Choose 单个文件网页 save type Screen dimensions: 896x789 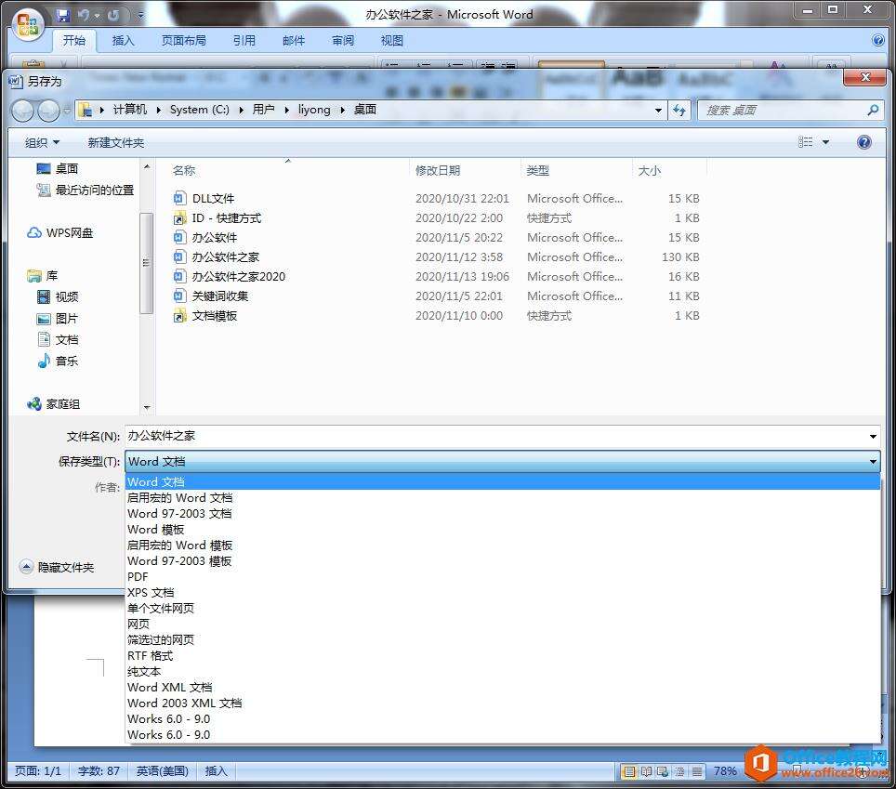coord(502,608)
